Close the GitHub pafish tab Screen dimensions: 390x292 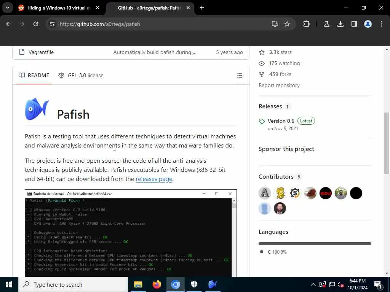pyautogui.click(x=188, y=8)
